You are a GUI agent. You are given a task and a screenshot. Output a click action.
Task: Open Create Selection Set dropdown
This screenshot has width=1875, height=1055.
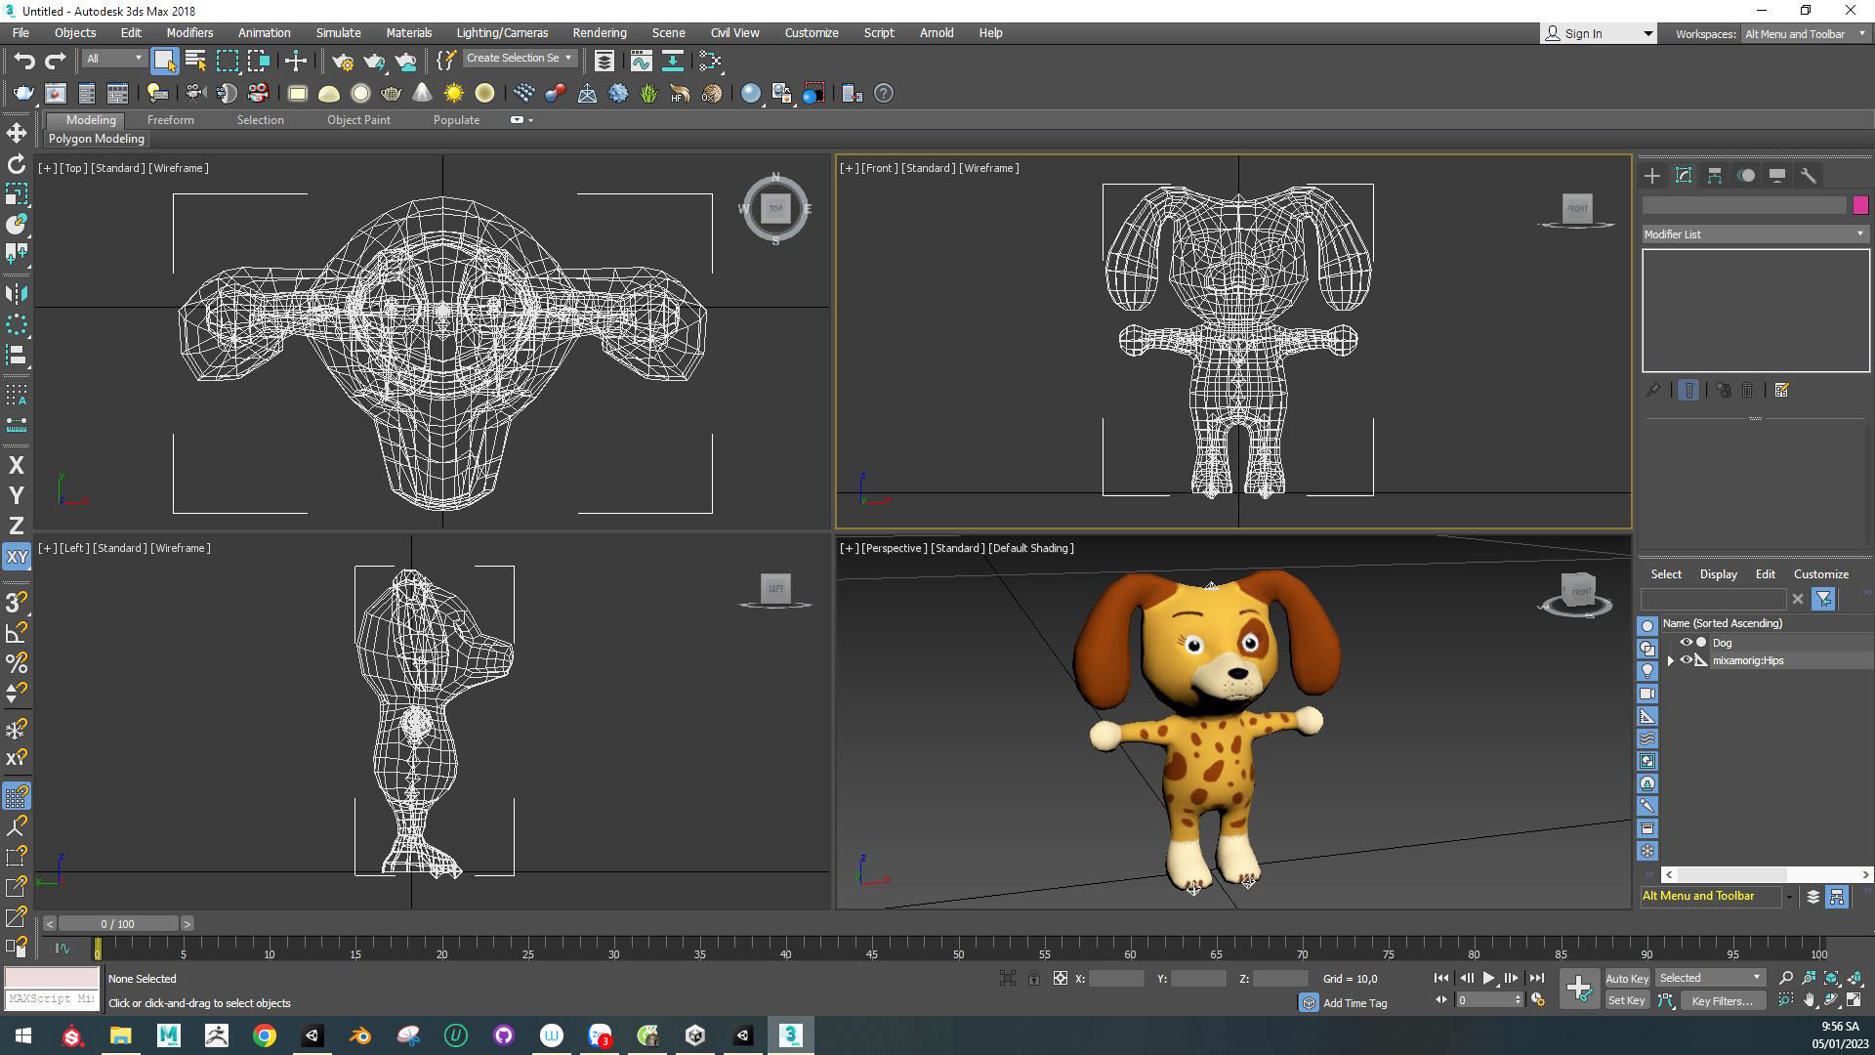(519, 59)
